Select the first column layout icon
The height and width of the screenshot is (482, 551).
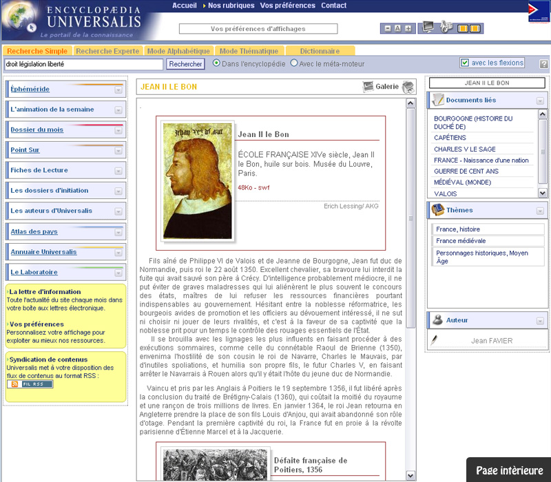click(462, 28)
